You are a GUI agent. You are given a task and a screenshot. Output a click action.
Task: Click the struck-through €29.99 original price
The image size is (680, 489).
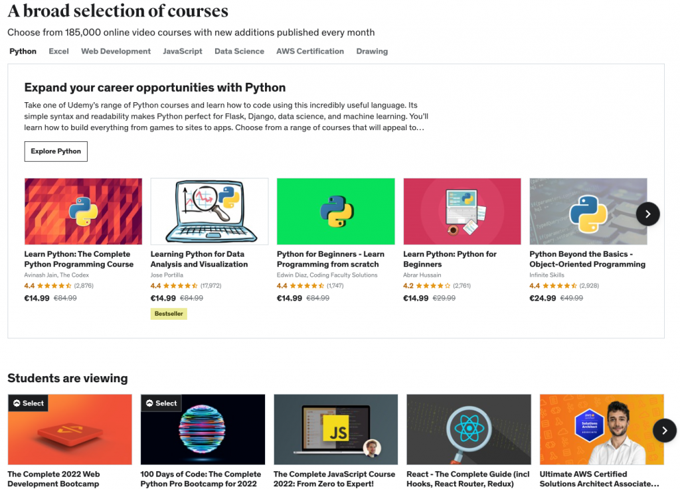pos(444,298)
